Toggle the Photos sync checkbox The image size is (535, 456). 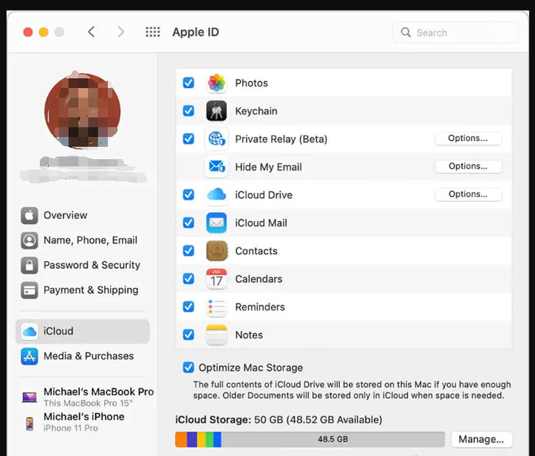click(188, 83)
